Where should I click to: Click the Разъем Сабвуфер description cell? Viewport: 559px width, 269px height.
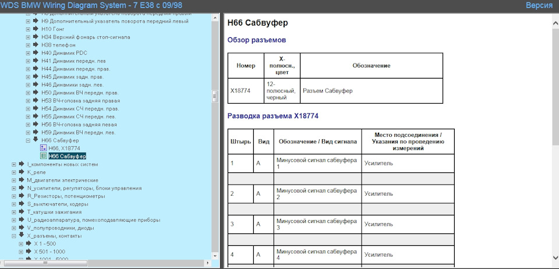pos(372,91)
